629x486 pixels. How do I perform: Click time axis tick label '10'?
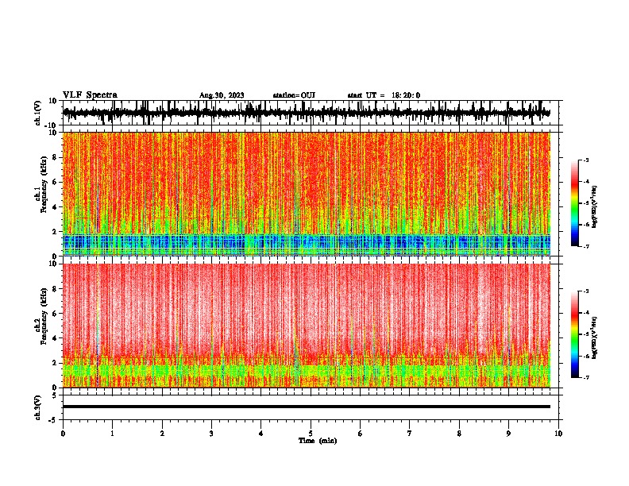(558, 434)
